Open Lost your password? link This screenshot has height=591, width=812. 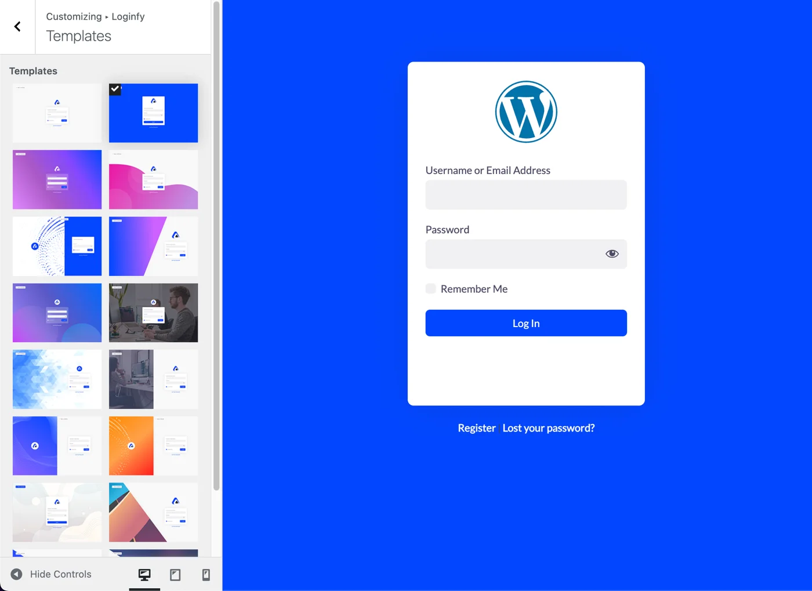pos(549,428)
